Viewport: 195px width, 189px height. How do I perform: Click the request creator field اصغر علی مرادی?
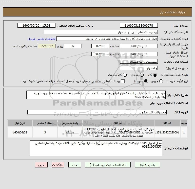[x=107, y=39]
